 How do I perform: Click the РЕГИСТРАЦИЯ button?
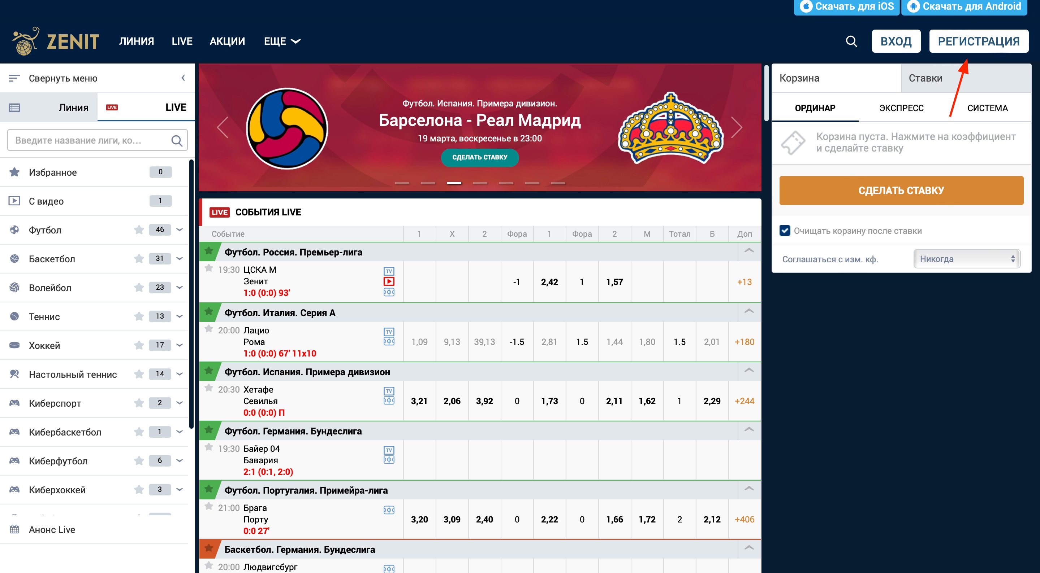[978, 41]
